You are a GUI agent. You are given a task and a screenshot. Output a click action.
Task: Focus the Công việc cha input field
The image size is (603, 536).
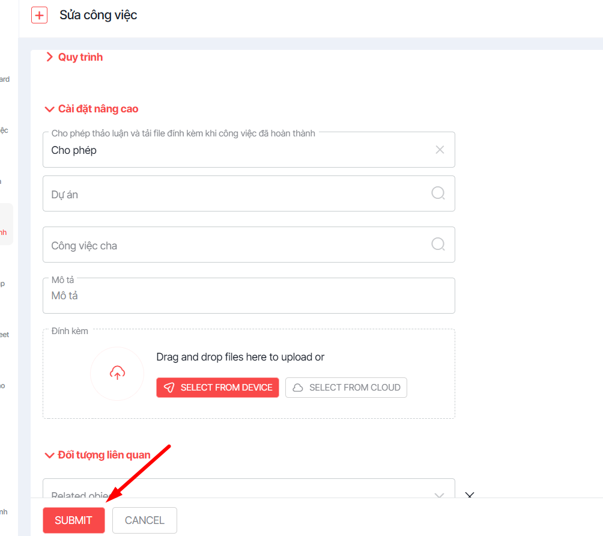tap(234, 245)
